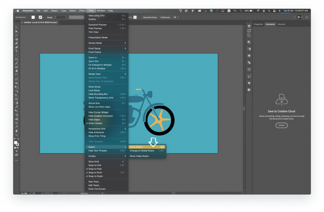
Task: Select the Eyedropper tool
Action: [16, 106]
